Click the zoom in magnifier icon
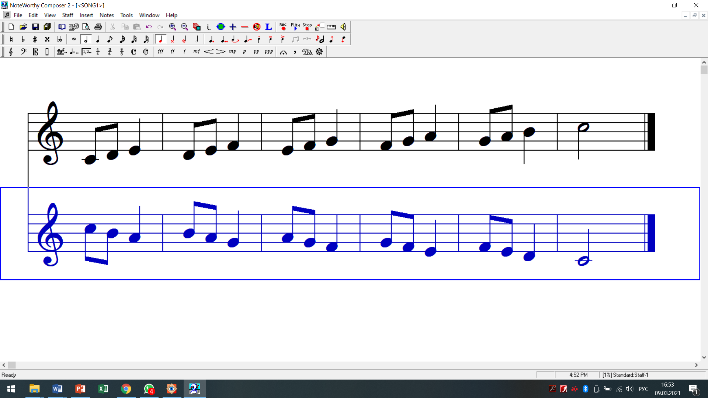Image resolution: width=708 pixels, height=398 pixels. (x=172, y=27)
